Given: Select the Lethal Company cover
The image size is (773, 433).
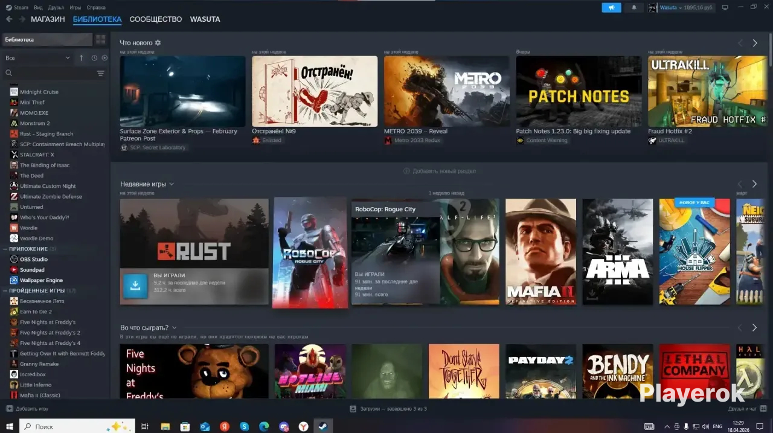Looking at the screenshot, I should 694,371.
